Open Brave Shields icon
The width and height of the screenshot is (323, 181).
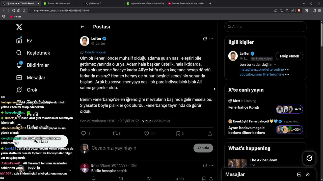(299, 11)
